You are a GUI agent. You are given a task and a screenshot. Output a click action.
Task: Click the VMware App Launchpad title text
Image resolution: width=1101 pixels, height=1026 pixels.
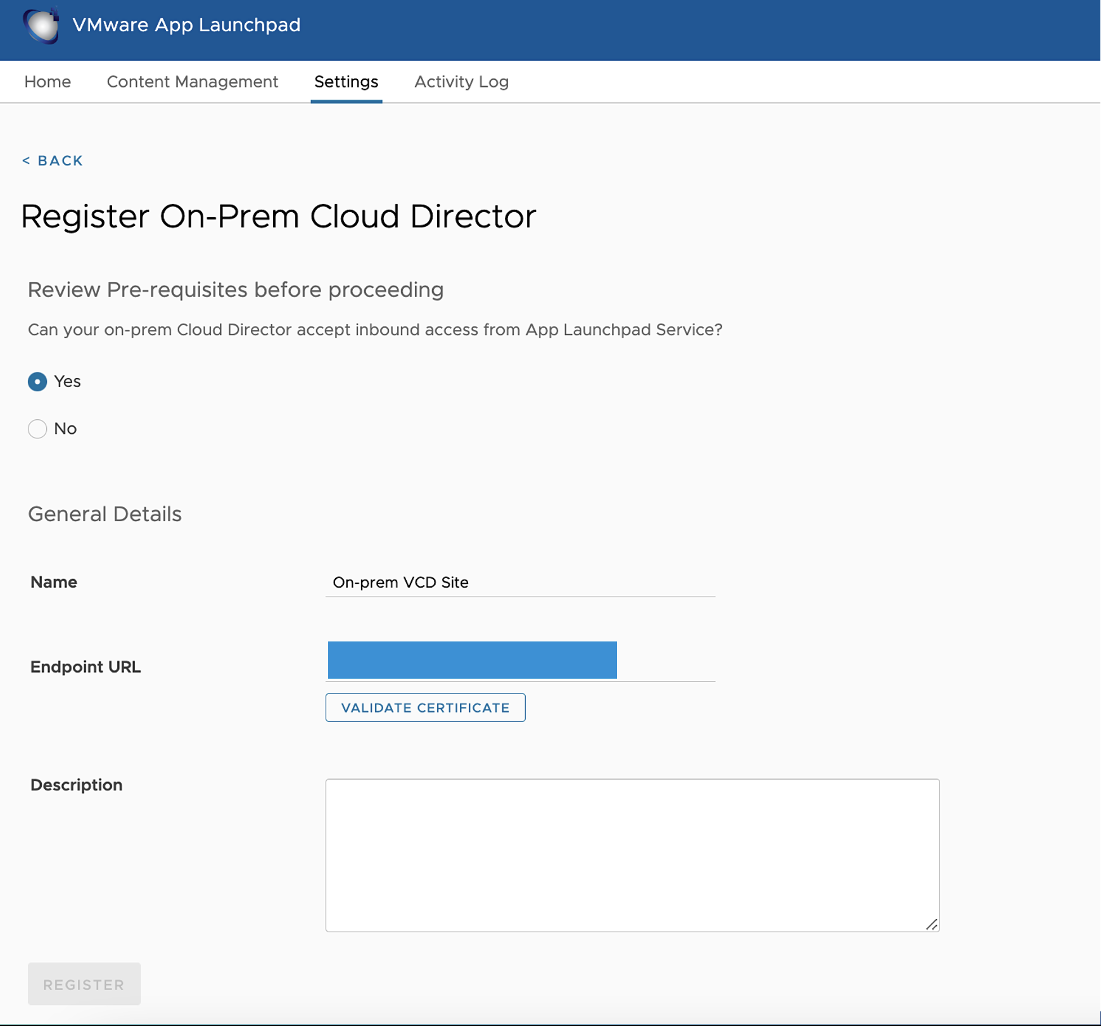[x=186, y=25]
